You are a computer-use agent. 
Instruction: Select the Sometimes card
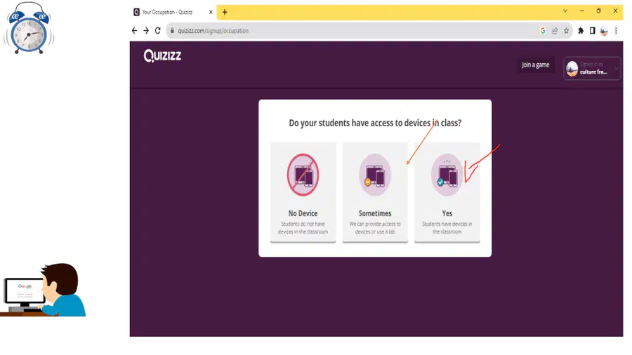[x=375, y=192]
